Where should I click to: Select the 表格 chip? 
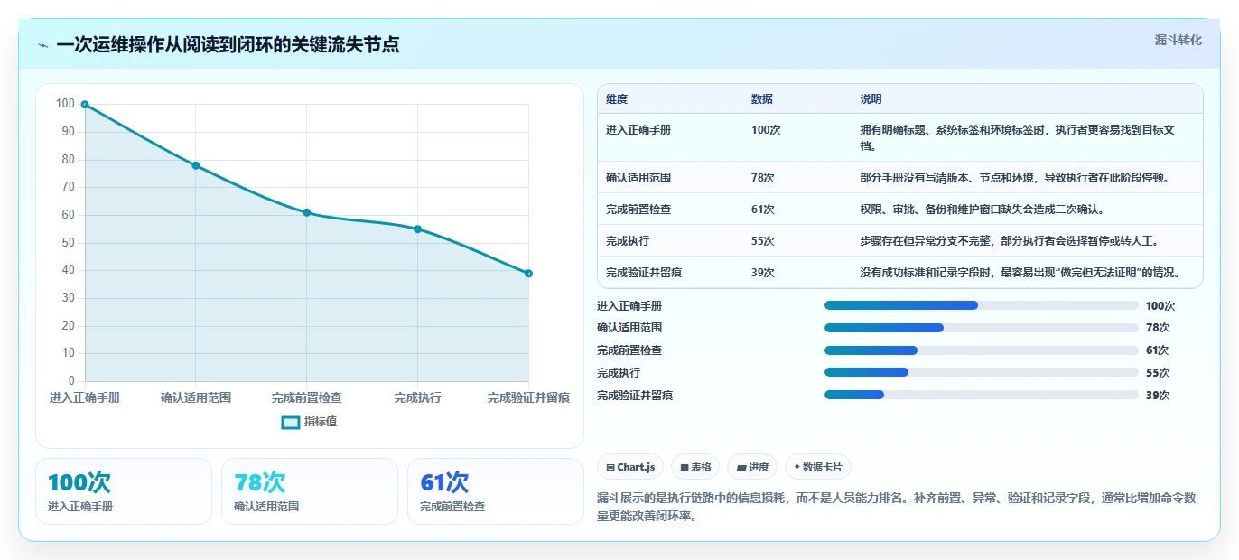click(695, 467)
